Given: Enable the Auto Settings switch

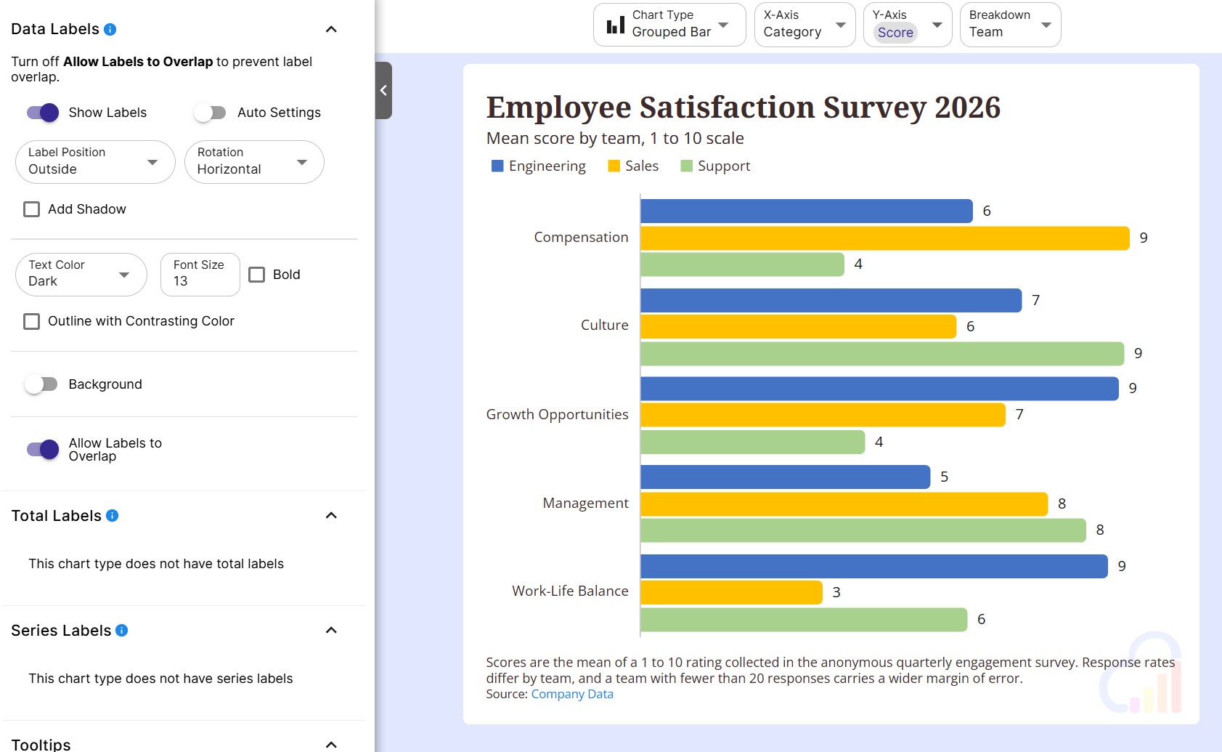Looking at the screenshot, I should pyautogui.click(x=210, y=113).
